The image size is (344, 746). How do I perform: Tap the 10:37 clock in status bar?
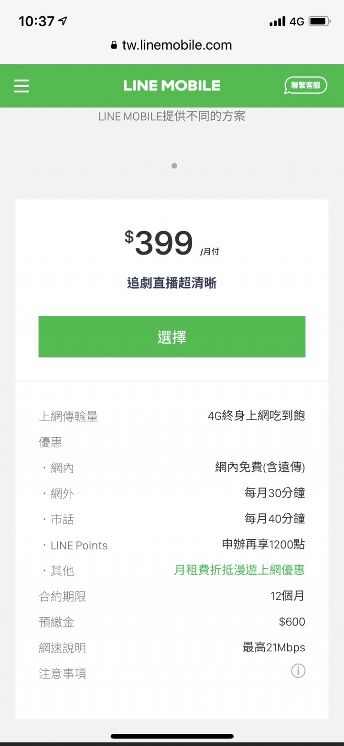[37, 21]
